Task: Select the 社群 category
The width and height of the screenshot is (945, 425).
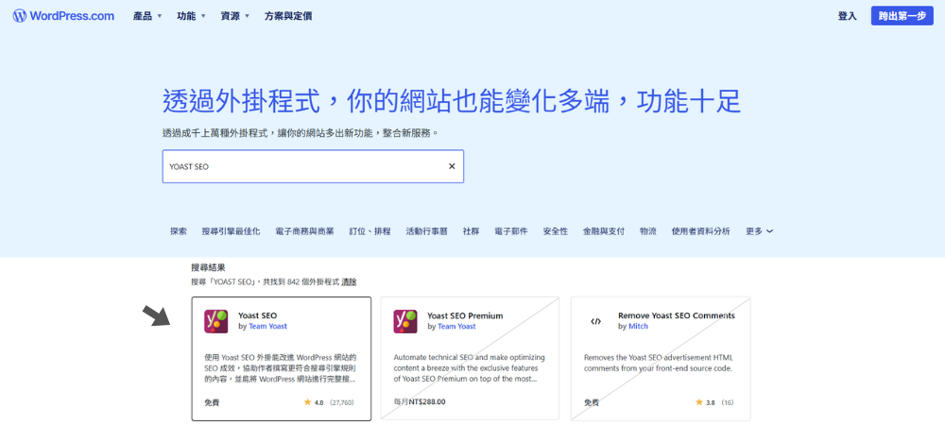Action: 471,231
